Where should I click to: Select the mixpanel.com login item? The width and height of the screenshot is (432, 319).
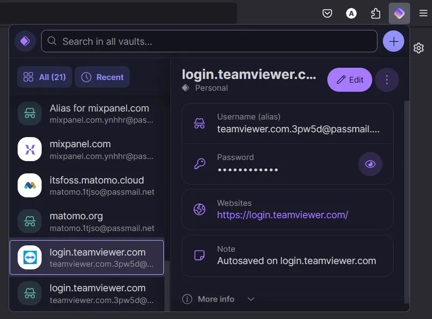tap(87, 149)
